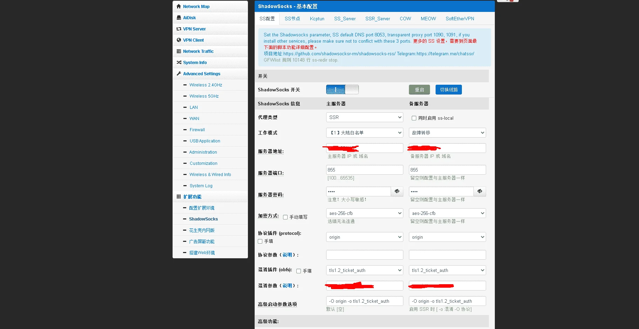
Task: Click the 扩展功能 grid icon
Action: point(179,197)
